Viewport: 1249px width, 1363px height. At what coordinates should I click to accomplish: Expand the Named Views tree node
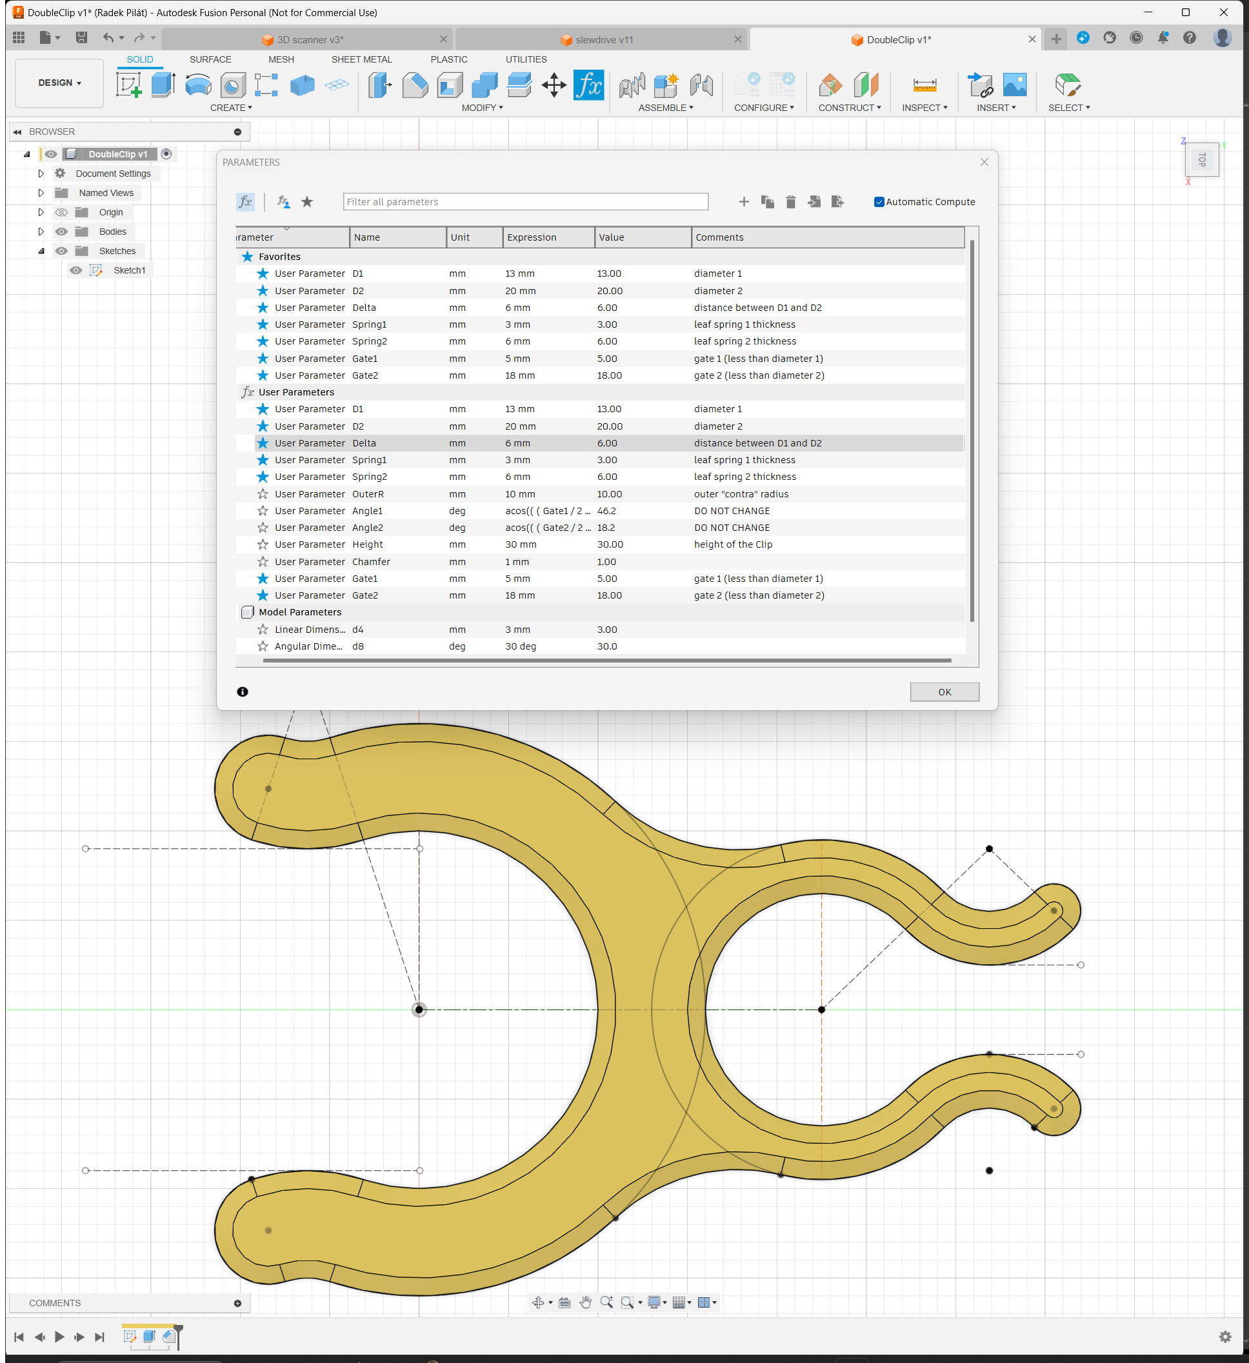coord(41,193)
